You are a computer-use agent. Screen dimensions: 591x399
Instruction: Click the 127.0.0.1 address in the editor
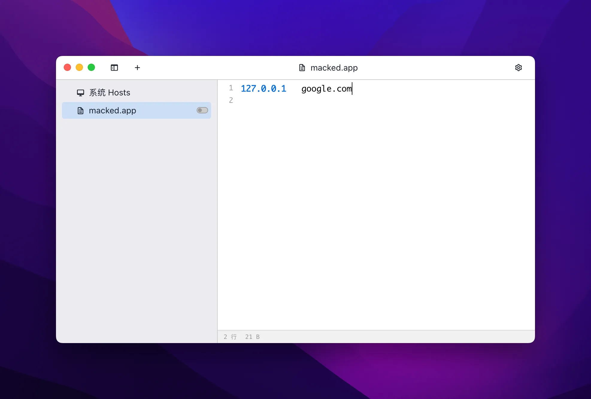point(263,88)
